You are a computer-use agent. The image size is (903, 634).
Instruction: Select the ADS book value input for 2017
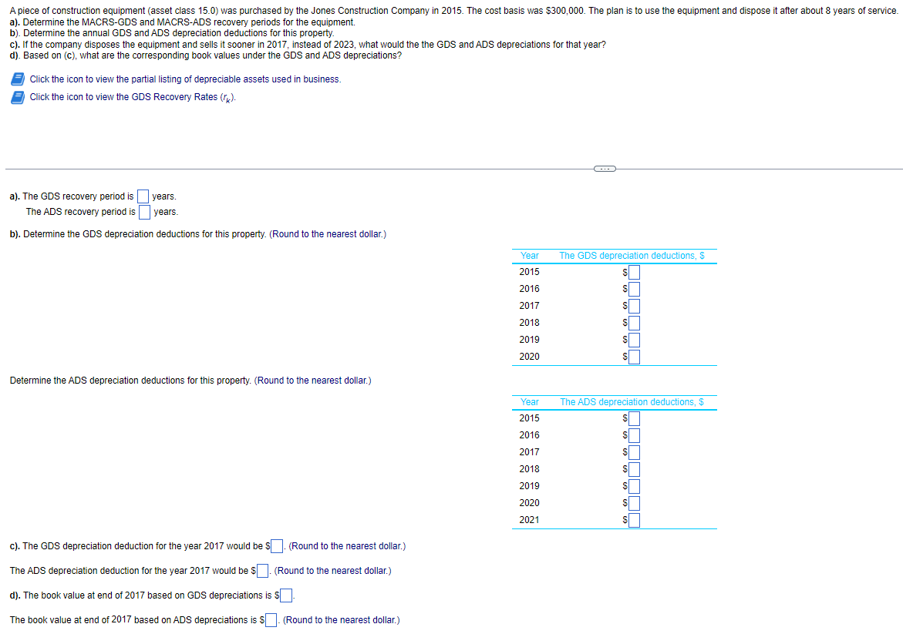point(271,620)
